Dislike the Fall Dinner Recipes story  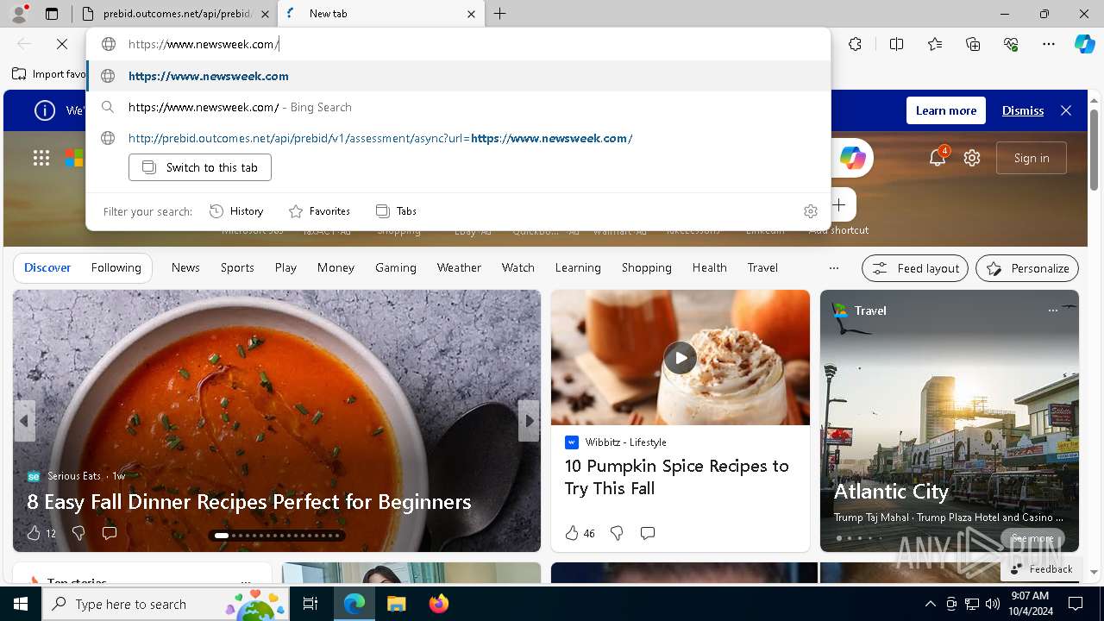(78, 533)
